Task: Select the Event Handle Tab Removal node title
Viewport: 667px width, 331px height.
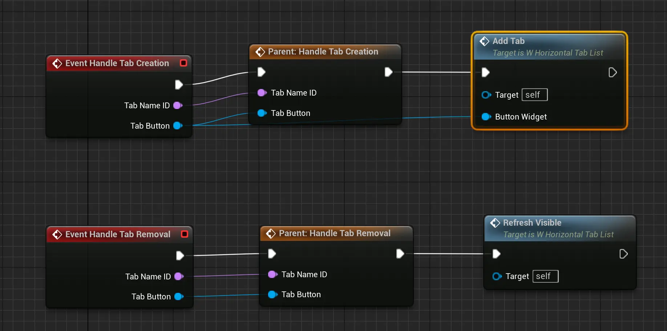Action: coord(118,234)
